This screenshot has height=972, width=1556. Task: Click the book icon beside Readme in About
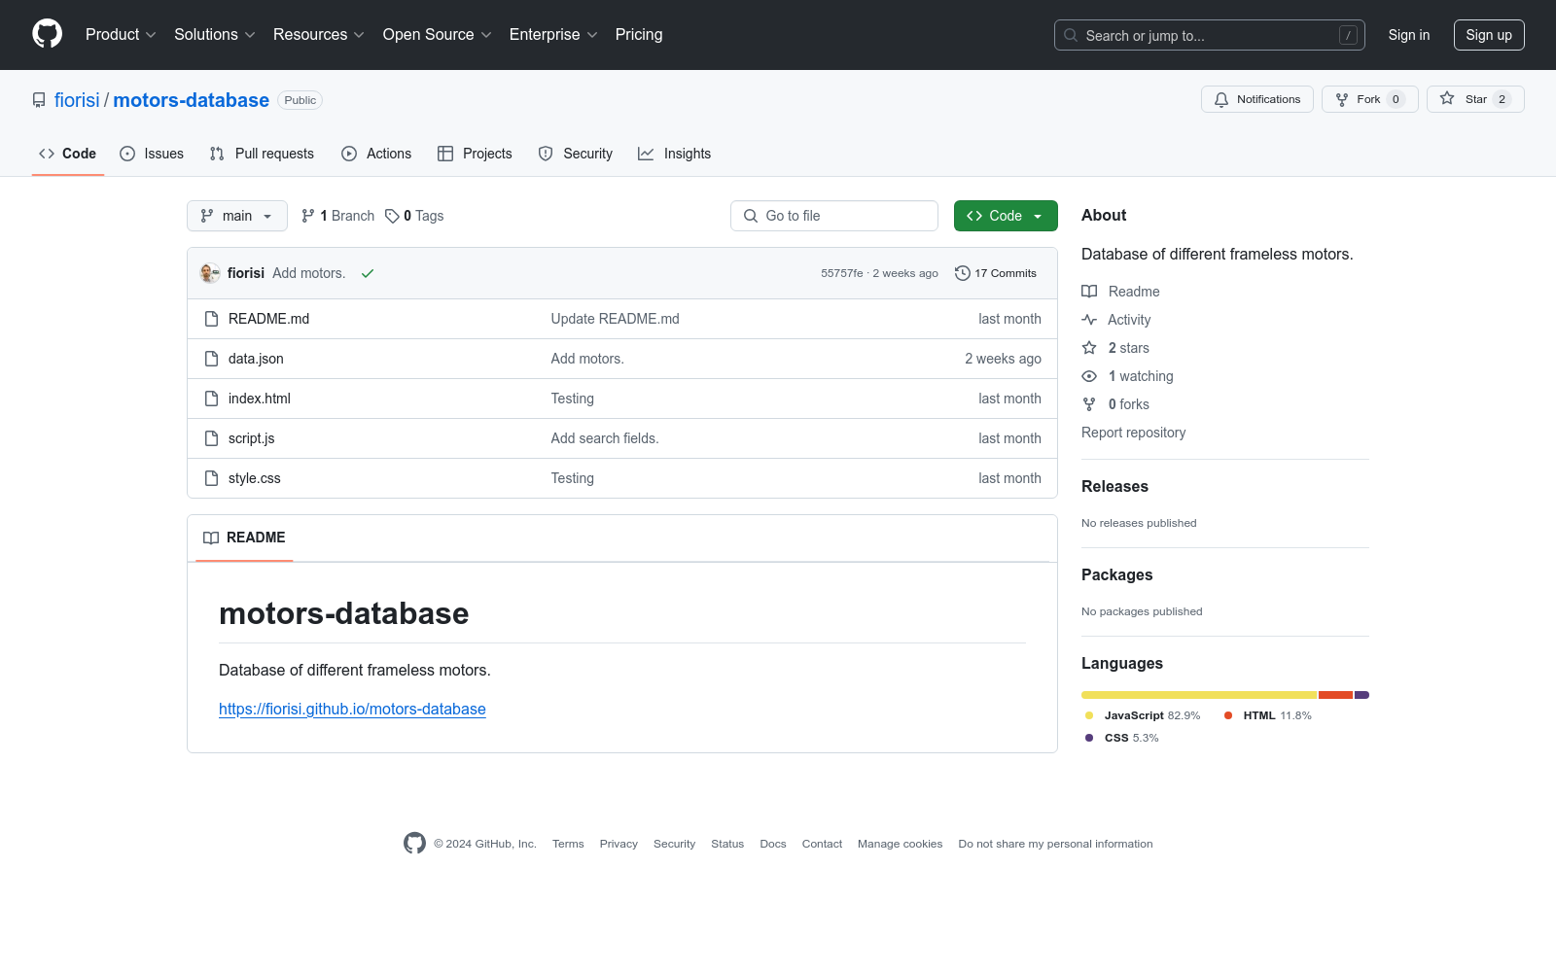1089,292
